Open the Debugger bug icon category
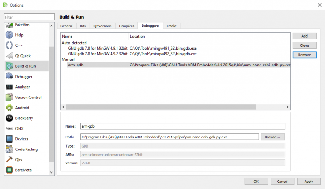This screenshot has height=189, width=325. point(9,76)
